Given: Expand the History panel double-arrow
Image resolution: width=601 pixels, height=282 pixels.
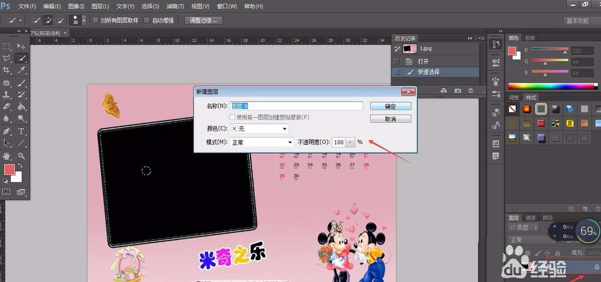Looking at the screenshot, I should [471, 38].
